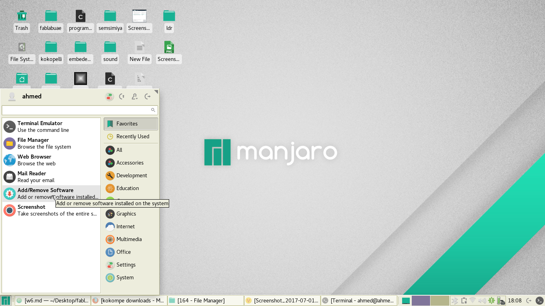Click the Manjaro menu button on the panel
Screen dimensions: 545x306
tap(6, 300)
